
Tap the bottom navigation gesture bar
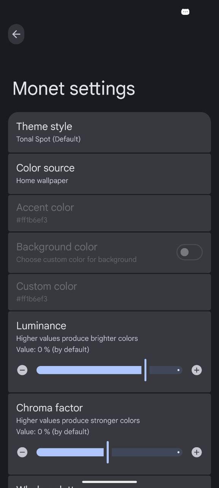pos(109,482)
